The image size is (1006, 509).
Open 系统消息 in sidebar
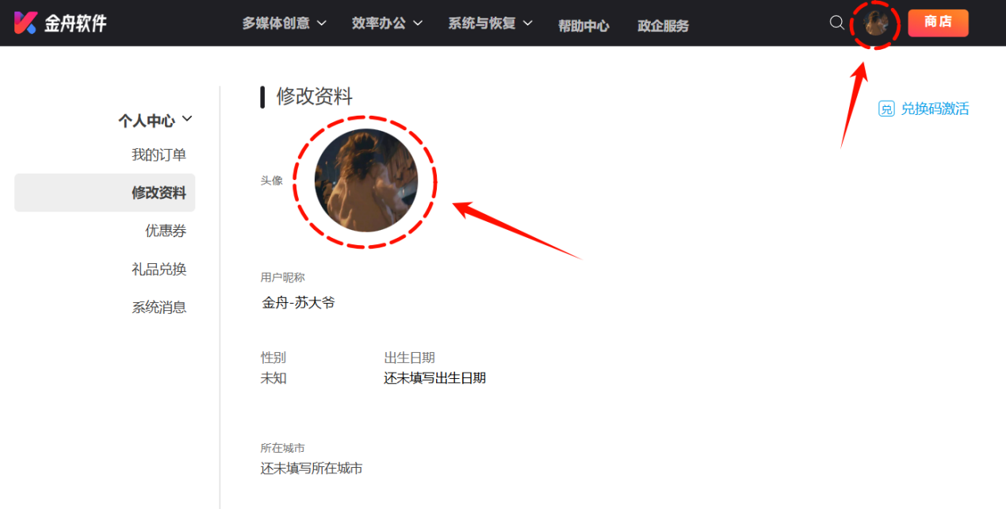tap(159, 307)
